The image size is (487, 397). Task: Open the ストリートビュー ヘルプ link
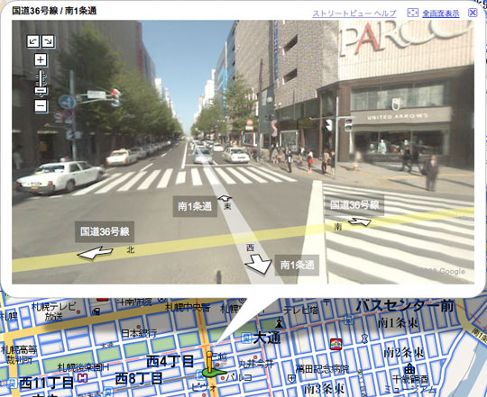tap(354, 14)
